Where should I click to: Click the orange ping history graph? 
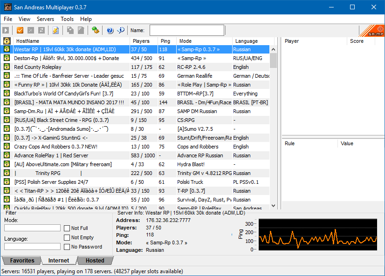(x=318, y=235)
